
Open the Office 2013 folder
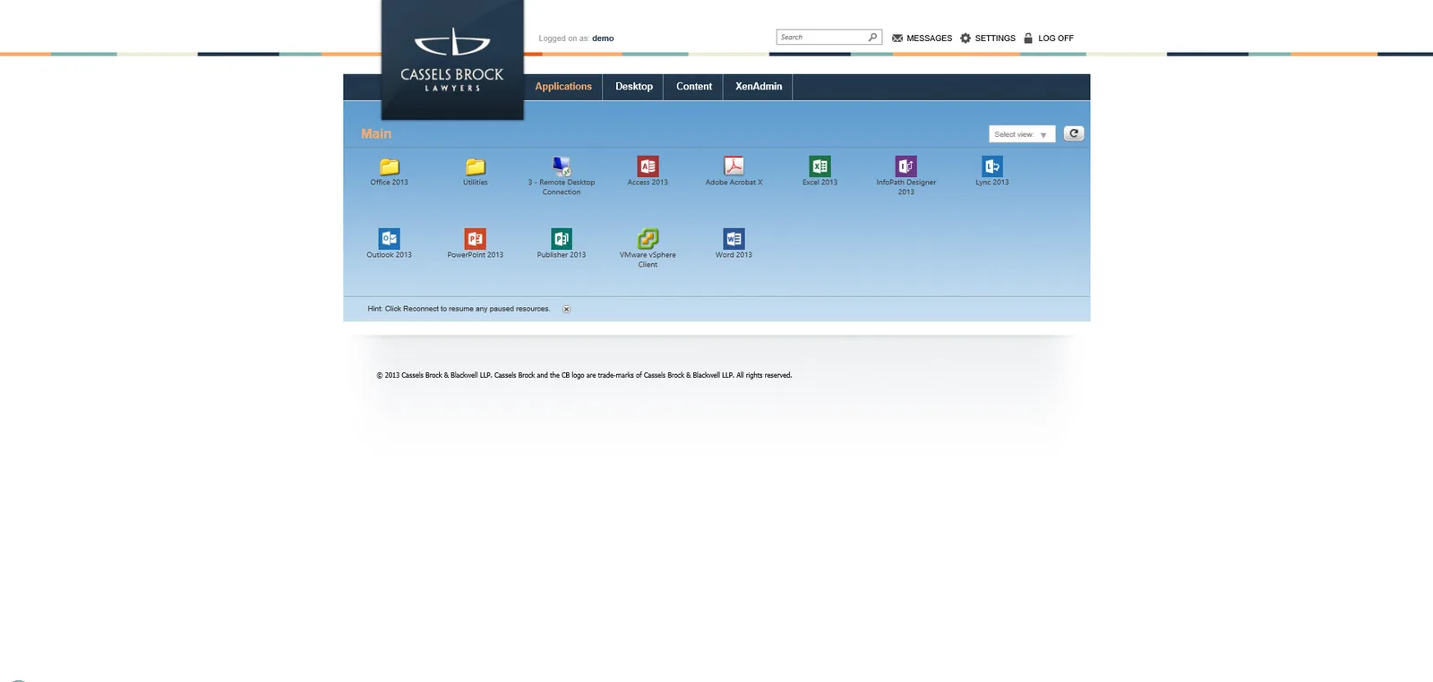[x=389, y=167]
